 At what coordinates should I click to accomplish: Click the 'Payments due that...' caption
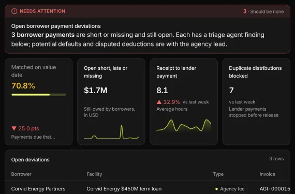coord(33,137)
